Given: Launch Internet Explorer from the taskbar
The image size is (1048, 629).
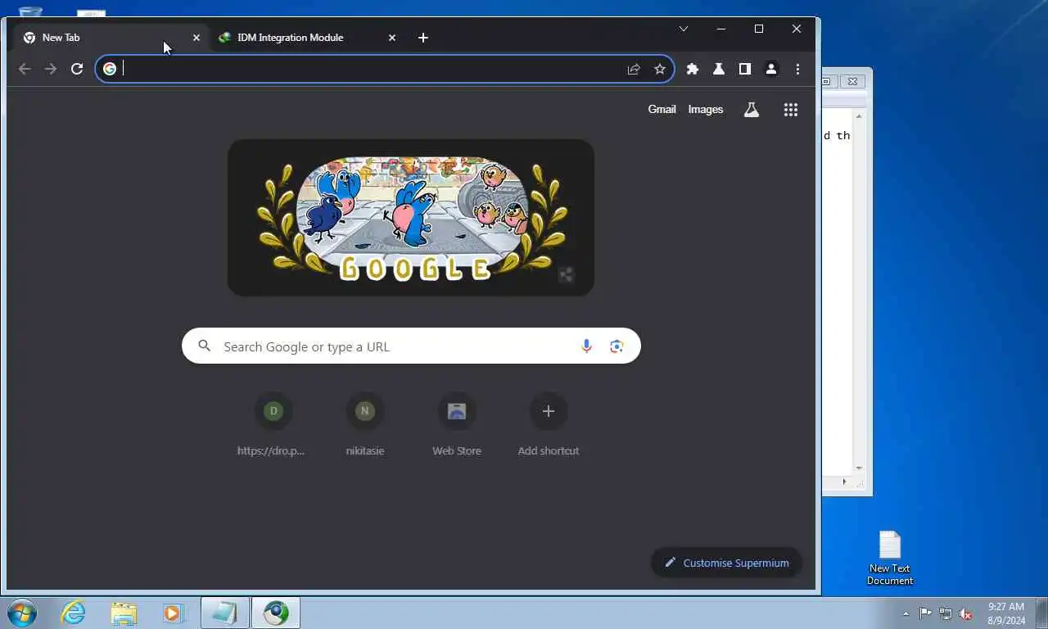Looking at the screenshot, I should 73,613.
